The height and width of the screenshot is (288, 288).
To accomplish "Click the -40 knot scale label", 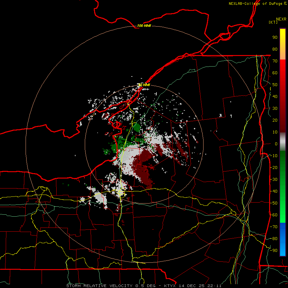I will pos(274,191).
